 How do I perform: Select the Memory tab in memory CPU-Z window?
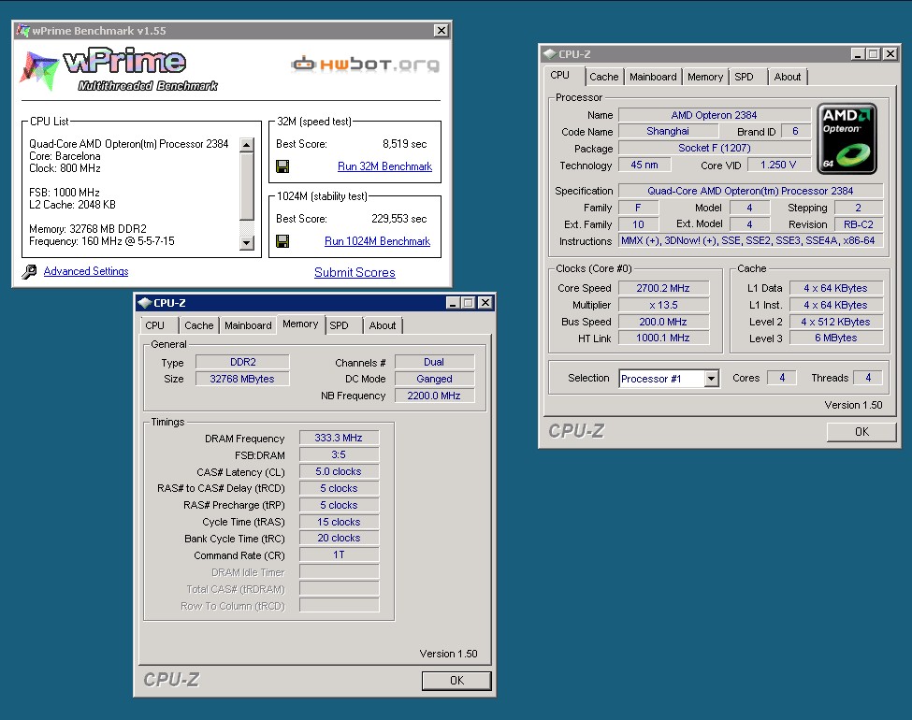click(300, 324)
